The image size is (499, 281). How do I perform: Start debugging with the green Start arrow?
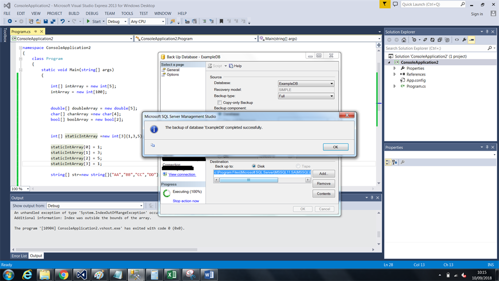pyautogui.click(x=88, y=21)
